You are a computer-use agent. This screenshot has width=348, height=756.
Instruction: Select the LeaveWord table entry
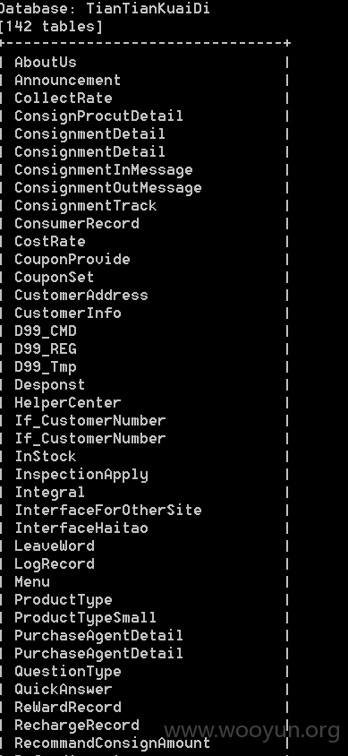click(55, 546)
